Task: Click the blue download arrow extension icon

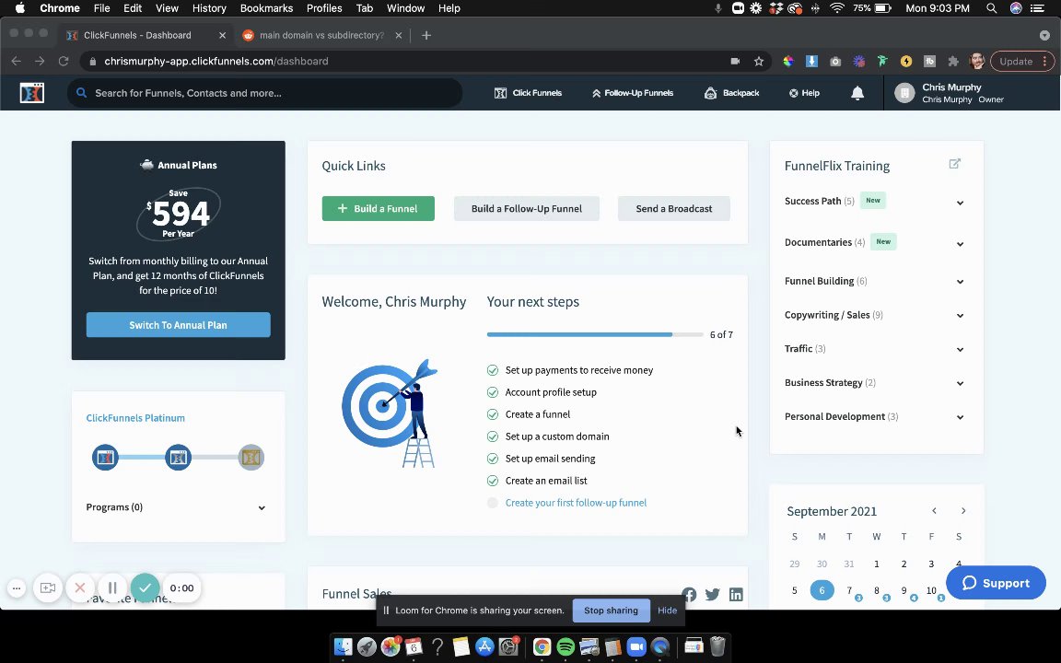Action: (x=812, y=61)
